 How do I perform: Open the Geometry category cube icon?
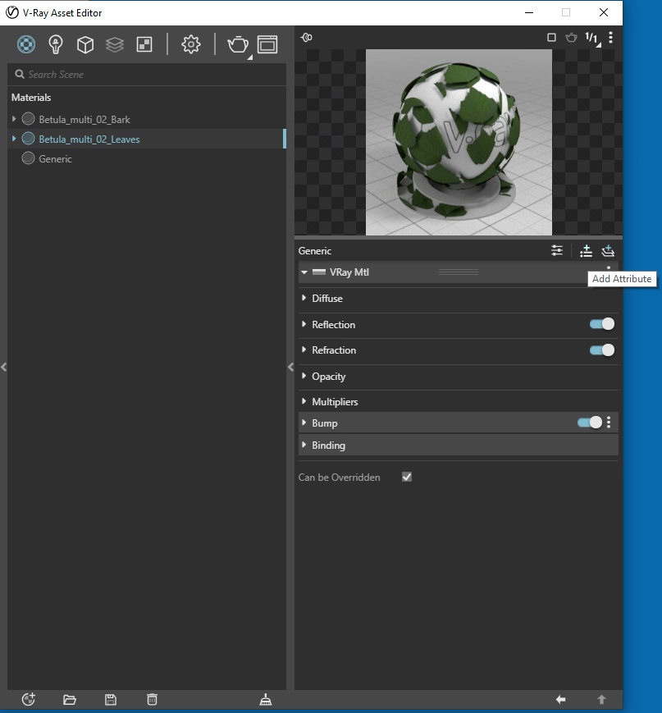pyautogui.click(x=85, y=44)
